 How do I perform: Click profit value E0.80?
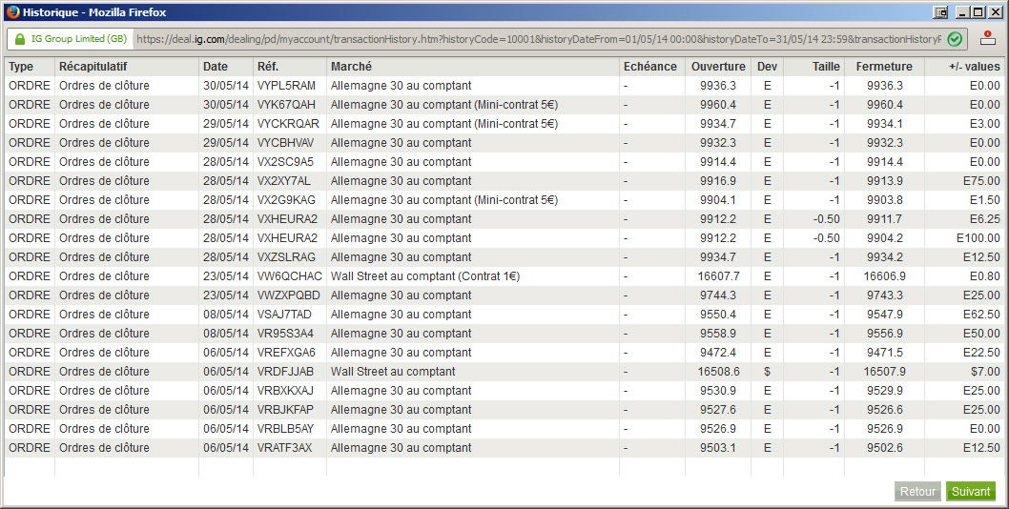click(985, 276)
